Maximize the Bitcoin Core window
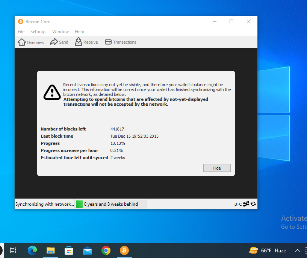 [x=231, y=21]
